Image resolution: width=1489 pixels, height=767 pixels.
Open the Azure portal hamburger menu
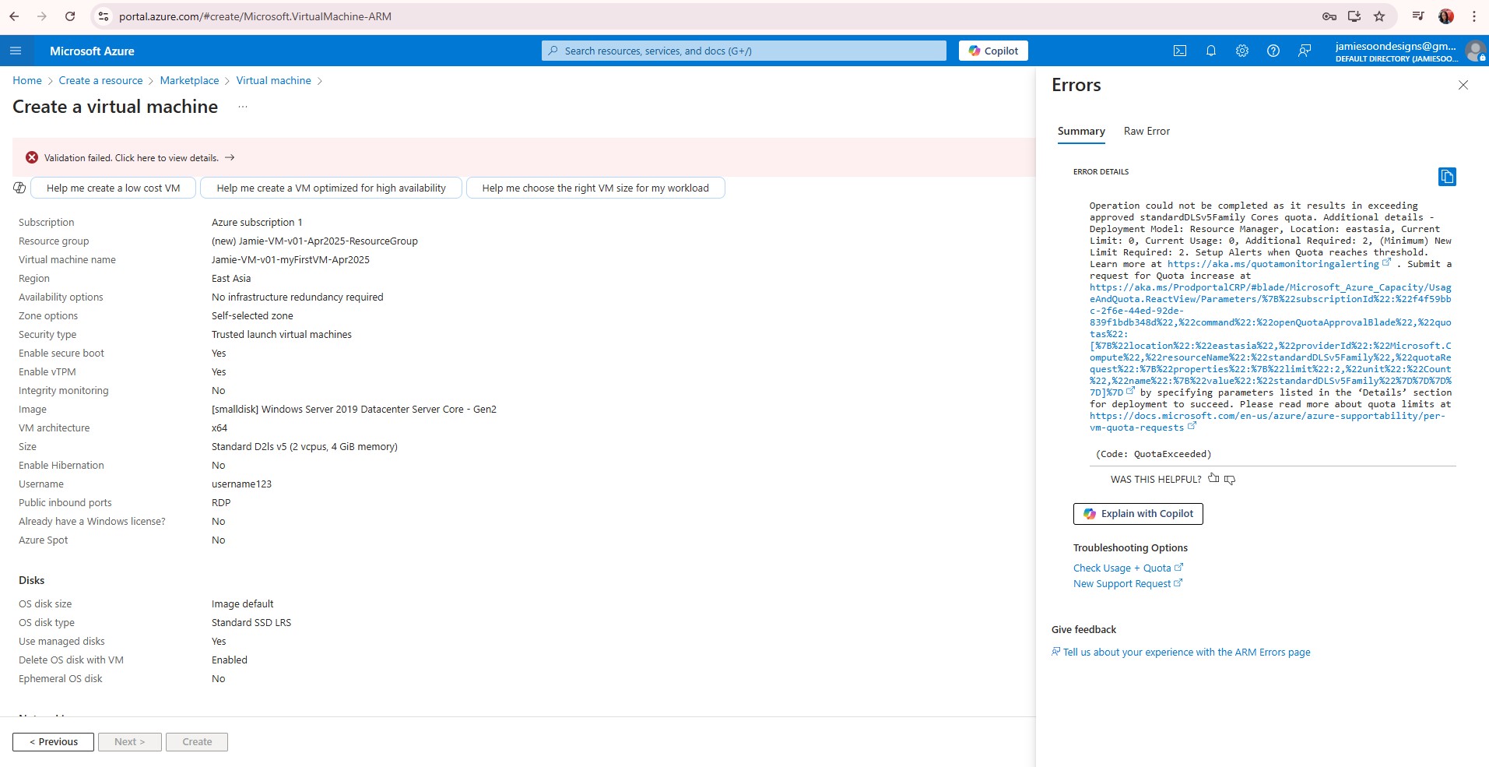(x=16, y=51)
